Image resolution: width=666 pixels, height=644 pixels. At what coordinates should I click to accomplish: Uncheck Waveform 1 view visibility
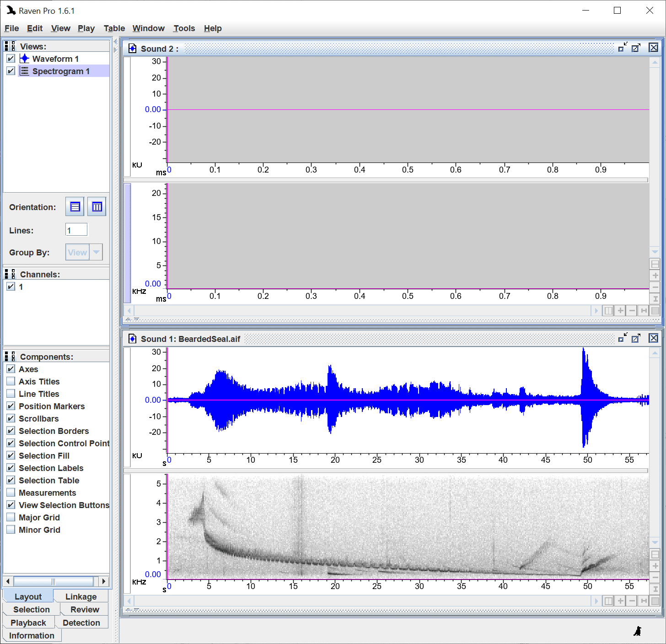(11, 59)
